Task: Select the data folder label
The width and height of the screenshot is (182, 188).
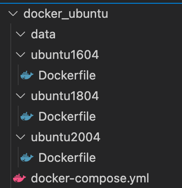Action: (43, 34)
